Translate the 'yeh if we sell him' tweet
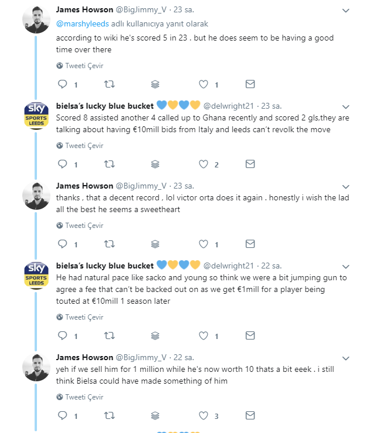 pyautogui.click(x=80, y=397)
